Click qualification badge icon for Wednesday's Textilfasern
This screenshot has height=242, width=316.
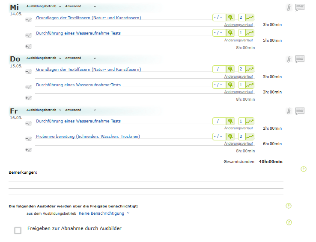(230, 17)
